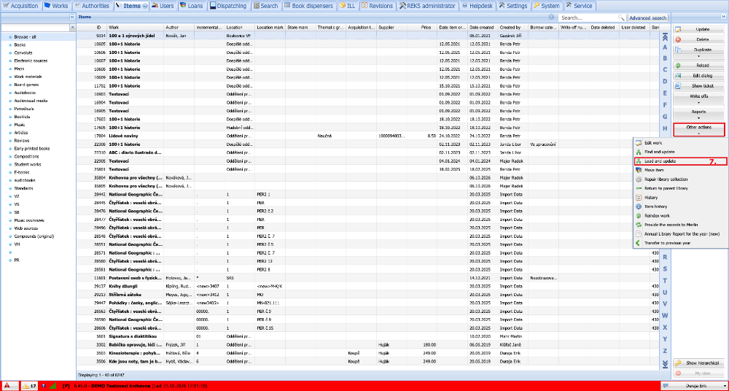
Task: Click the Show hierarchical button
Action: tap(699, 363)
